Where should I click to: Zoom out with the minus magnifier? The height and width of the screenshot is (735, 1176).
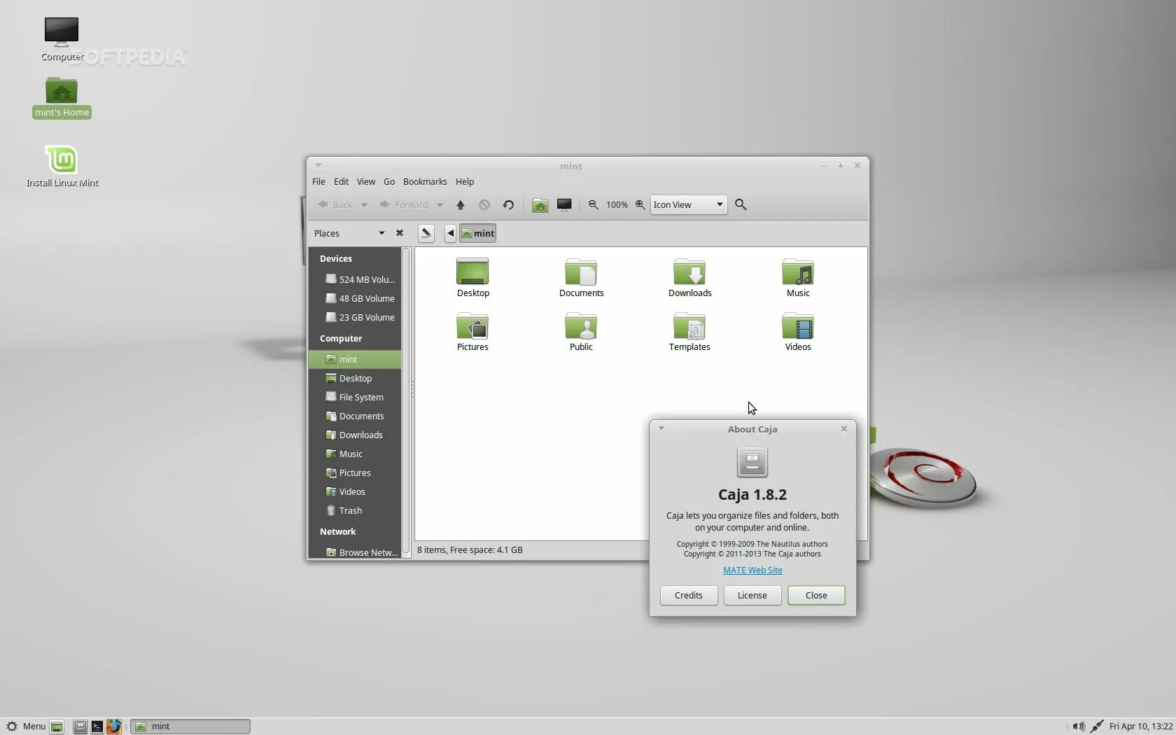pos(593,205)
